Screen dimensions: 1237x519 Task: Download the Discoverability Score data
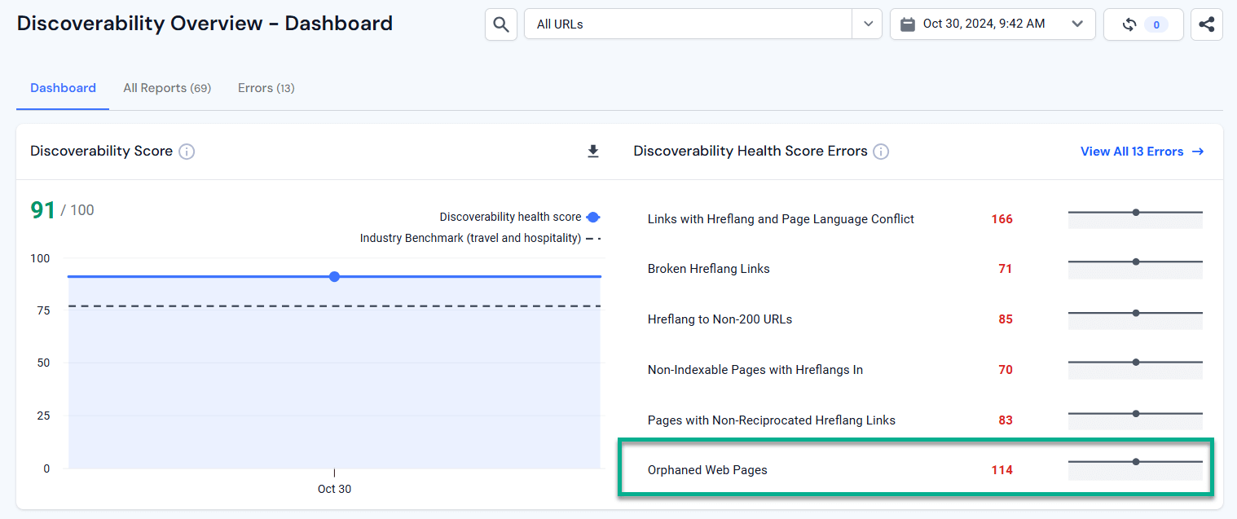pos(593,151)
